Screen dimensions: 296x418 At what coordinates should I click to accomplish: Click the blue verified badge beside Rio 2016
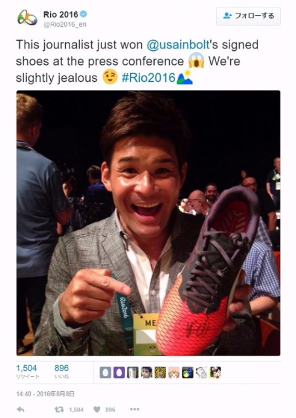coord(84,14)
